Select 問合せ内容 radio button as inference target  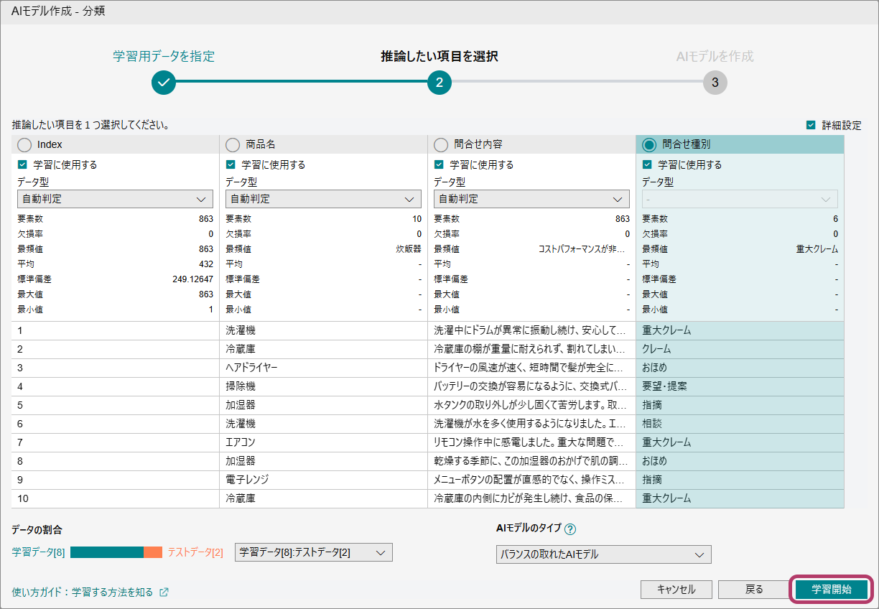pyautogui.click(x=441, y=144)
